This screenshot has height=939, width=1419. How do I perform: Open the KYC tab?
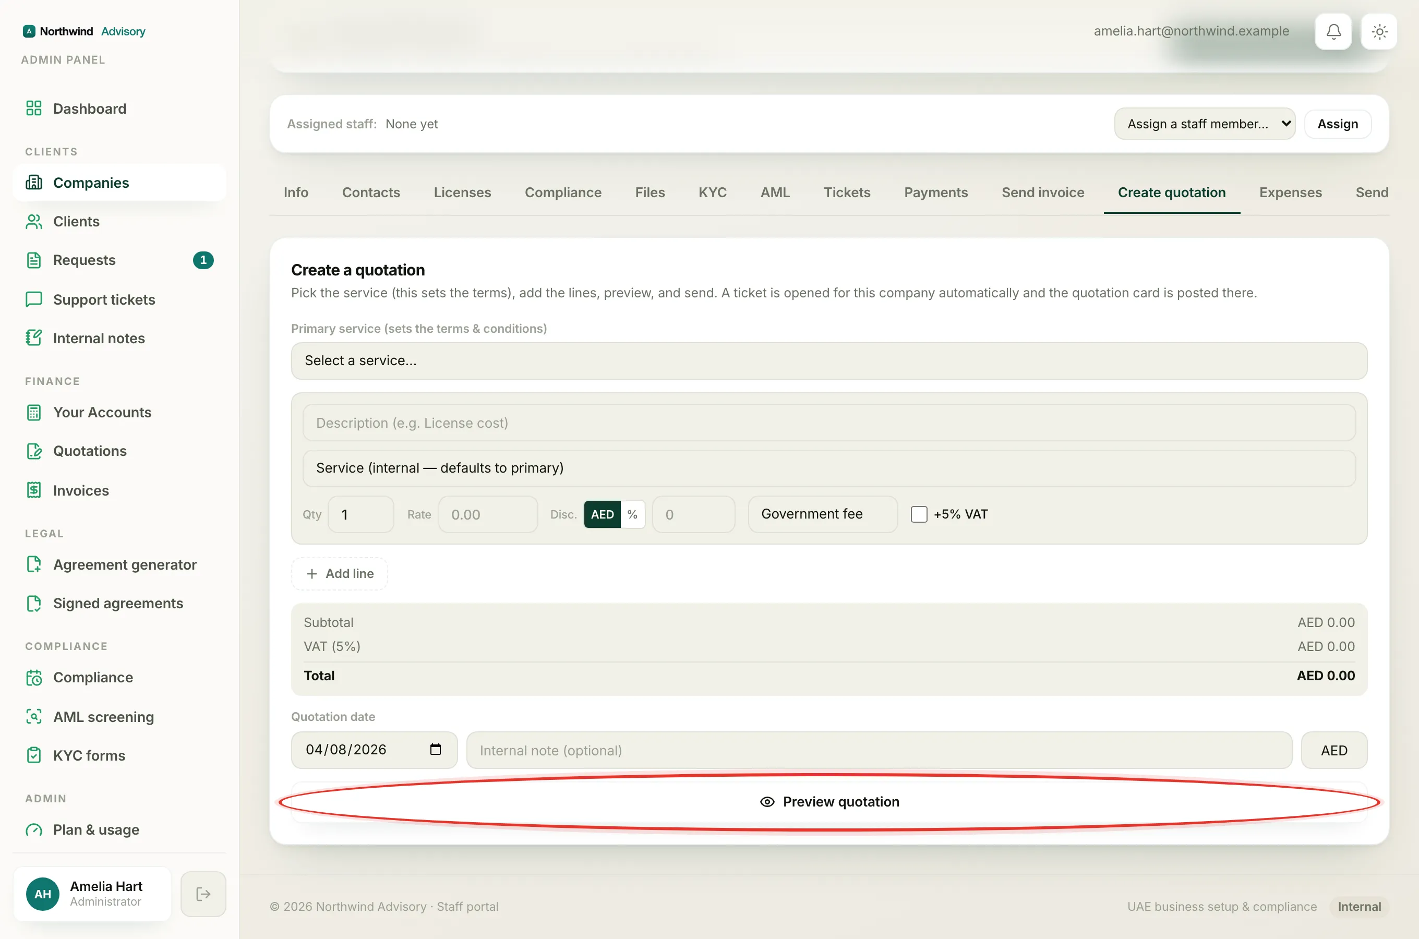713,192
